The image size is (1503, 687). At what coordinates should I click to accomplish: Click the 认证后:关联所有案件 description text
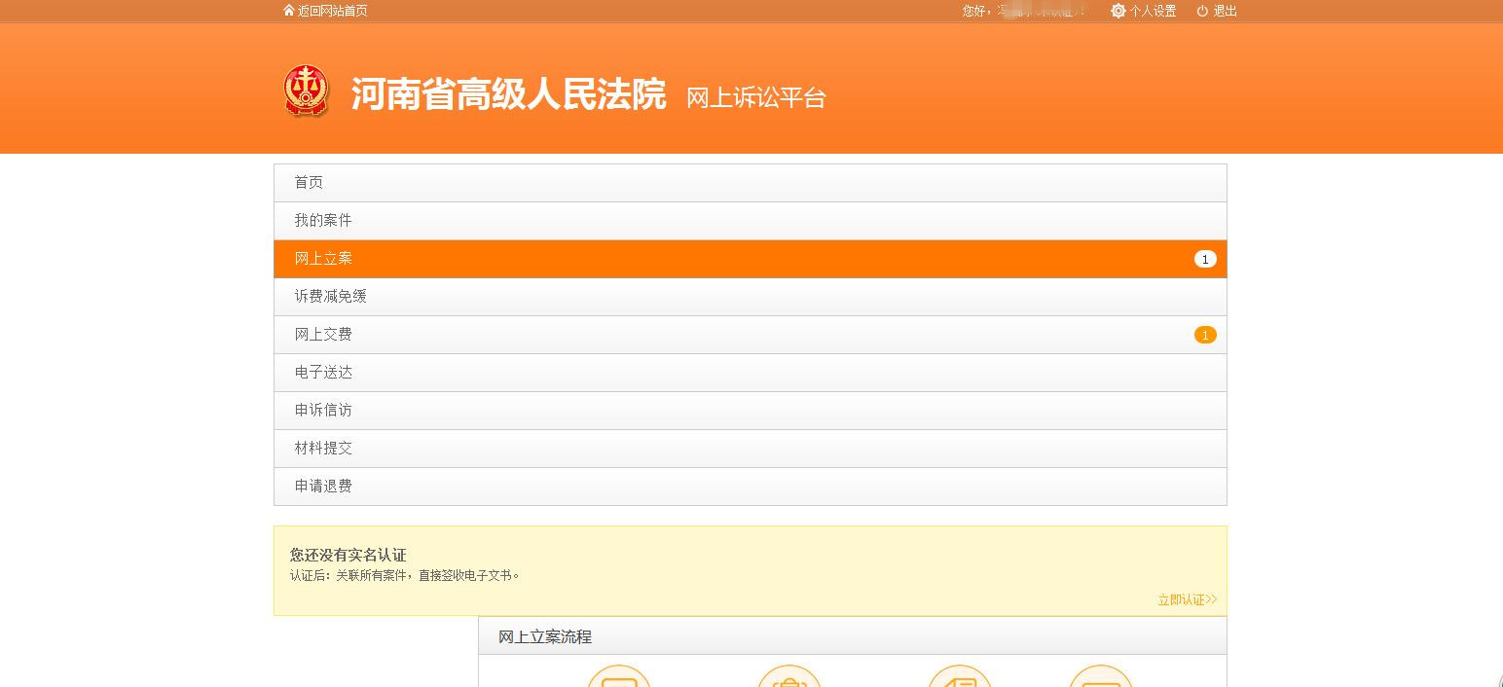pos(405,575)
